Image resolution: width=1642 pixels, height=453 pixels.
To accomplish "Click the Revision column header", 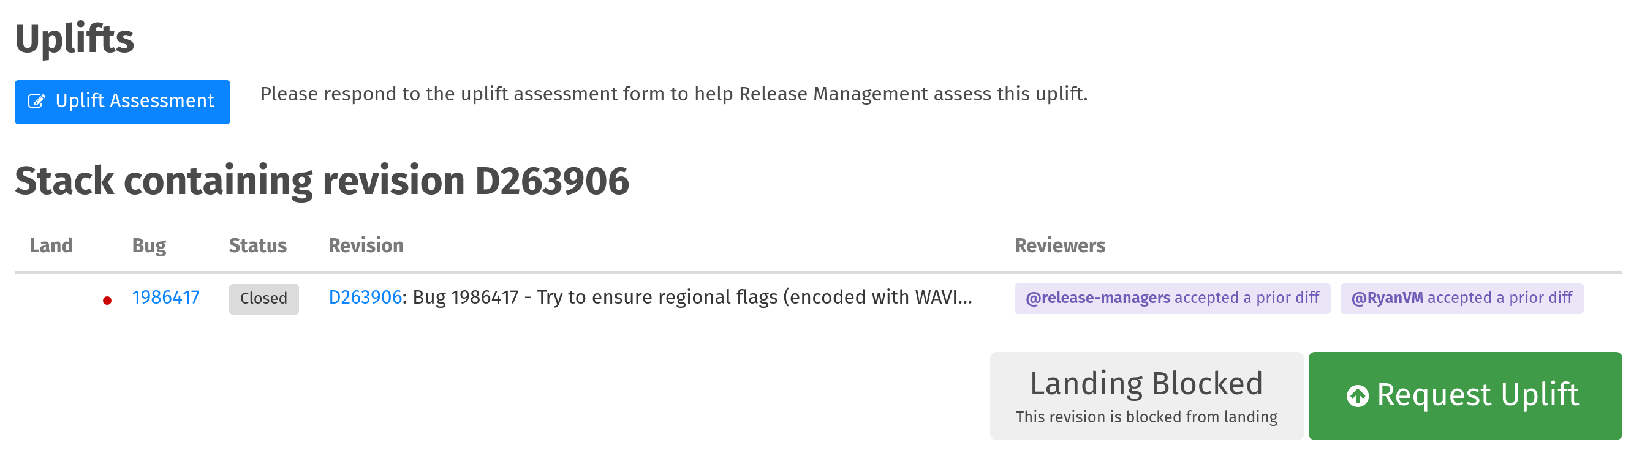I will pos(366,246).
